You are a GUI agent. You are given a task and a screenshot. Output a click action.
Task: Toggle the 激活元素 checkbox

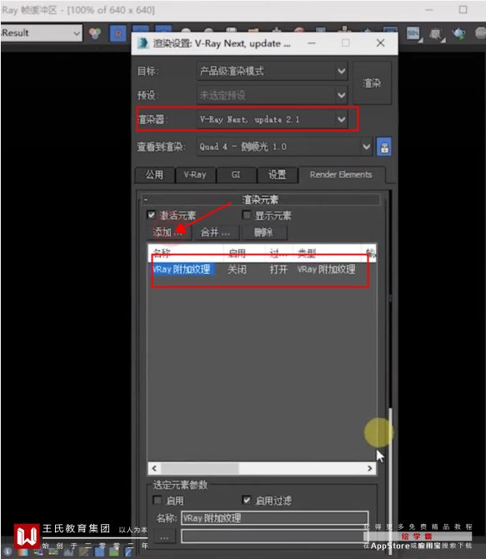click(151, 215)
